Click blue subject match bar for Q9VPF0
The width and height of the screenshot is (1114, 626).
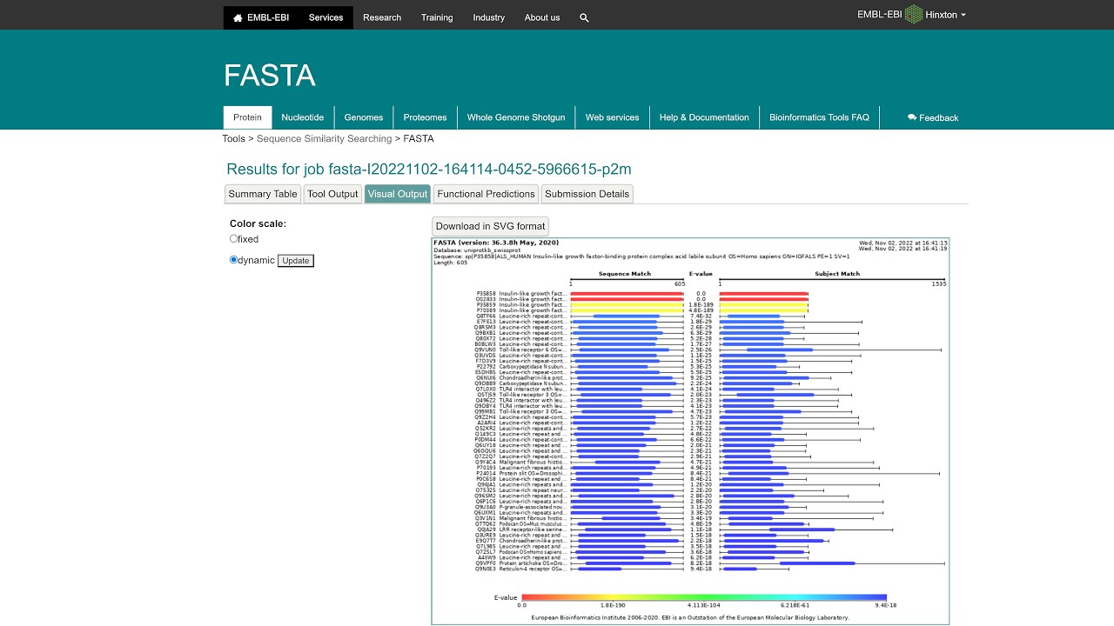tap(817, 563)
